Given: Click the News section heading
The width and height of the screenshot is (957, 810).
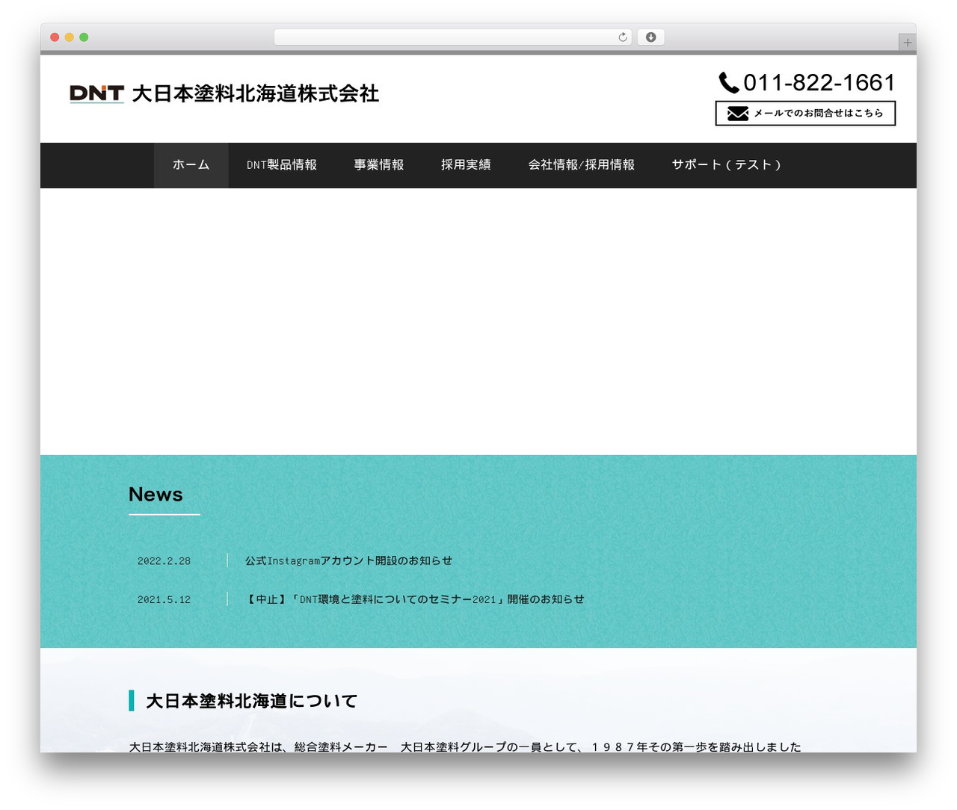Looking at the screenshot, I should [x=156, y=495].
